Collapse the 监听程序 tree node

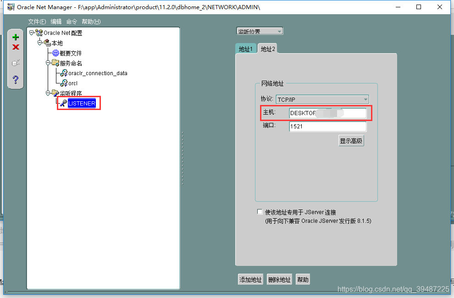(x=48, y=93)
